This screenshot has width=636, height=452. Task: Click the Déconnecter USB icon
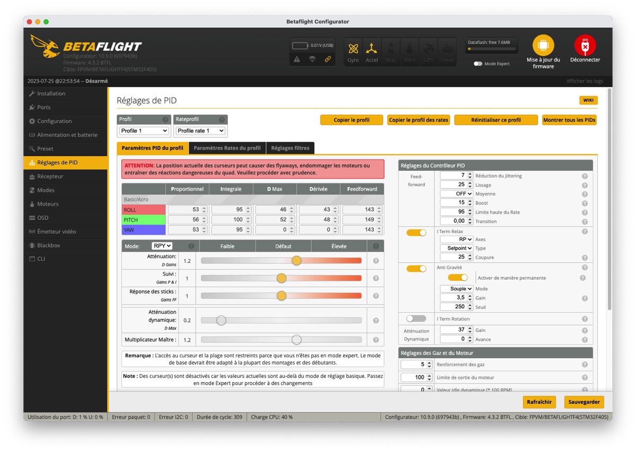(585, 46)
